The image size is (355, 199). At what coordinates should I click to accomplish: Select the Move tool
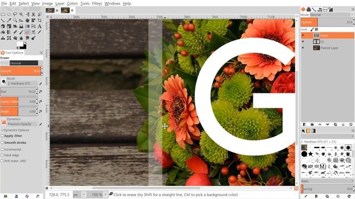(27, 20)
